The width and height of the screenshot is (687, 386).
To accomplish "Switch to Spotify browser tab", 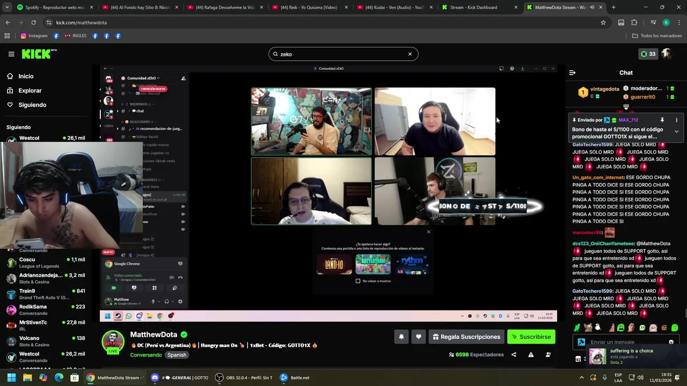I will pos(51,8).
